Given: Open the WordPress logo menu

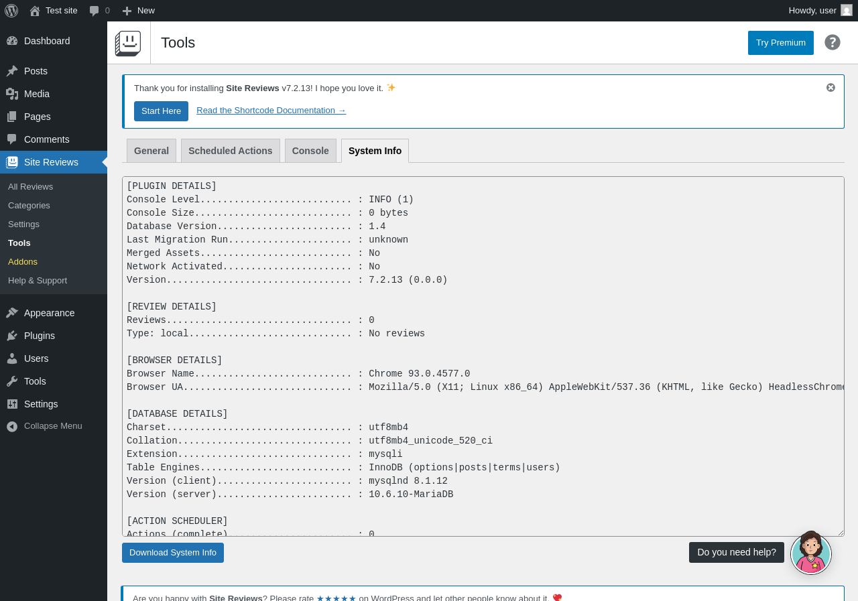Looking at the screenshot, I should click(x=11, y=11).
